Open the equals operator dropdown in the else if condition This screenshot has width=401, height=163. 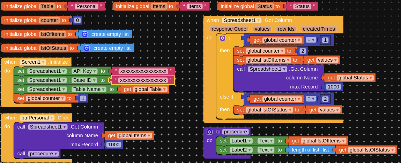[311, 99]
